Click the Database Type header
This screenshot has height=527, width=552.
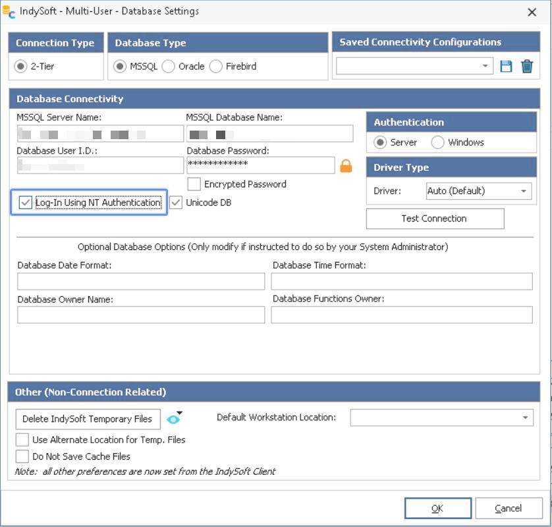(x=217, y=43)
